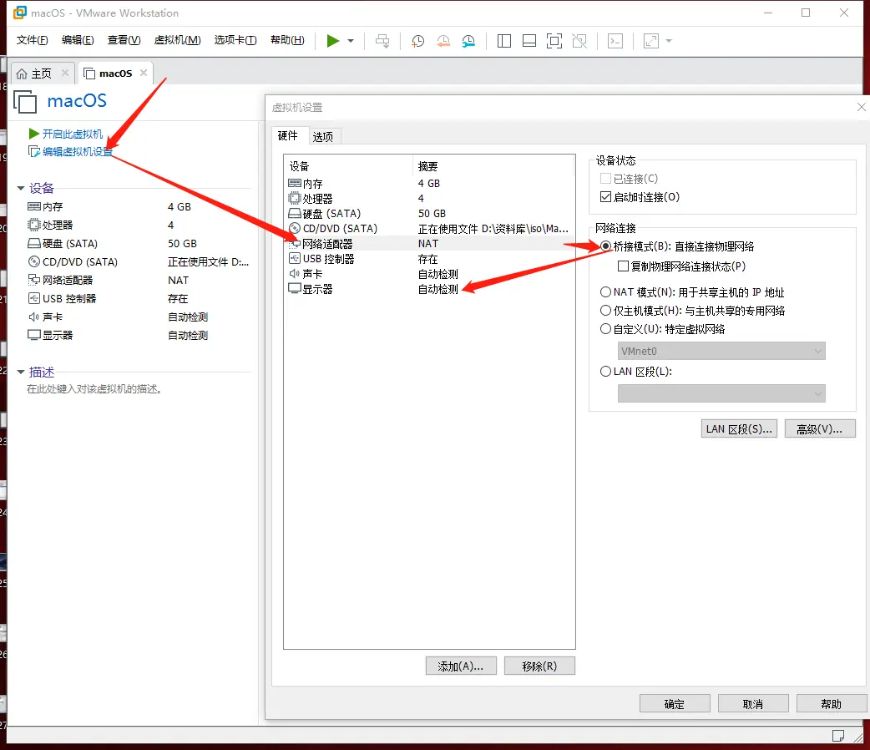The width and height of the screenshot is (870, 750).
Task: Open the 虚拟机(M) menu
Action: click(x=177, y=40)
